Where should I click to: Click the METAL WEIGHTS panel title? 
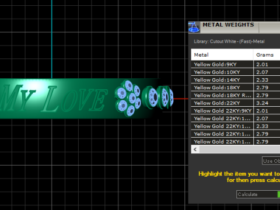click(x=228, y=24)
